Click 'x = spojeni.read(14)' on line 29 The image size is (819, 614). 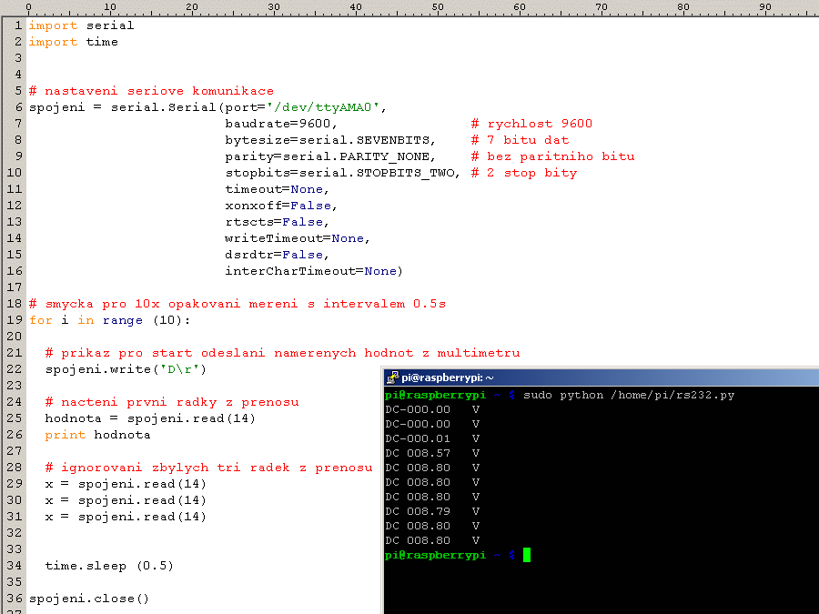126,484
